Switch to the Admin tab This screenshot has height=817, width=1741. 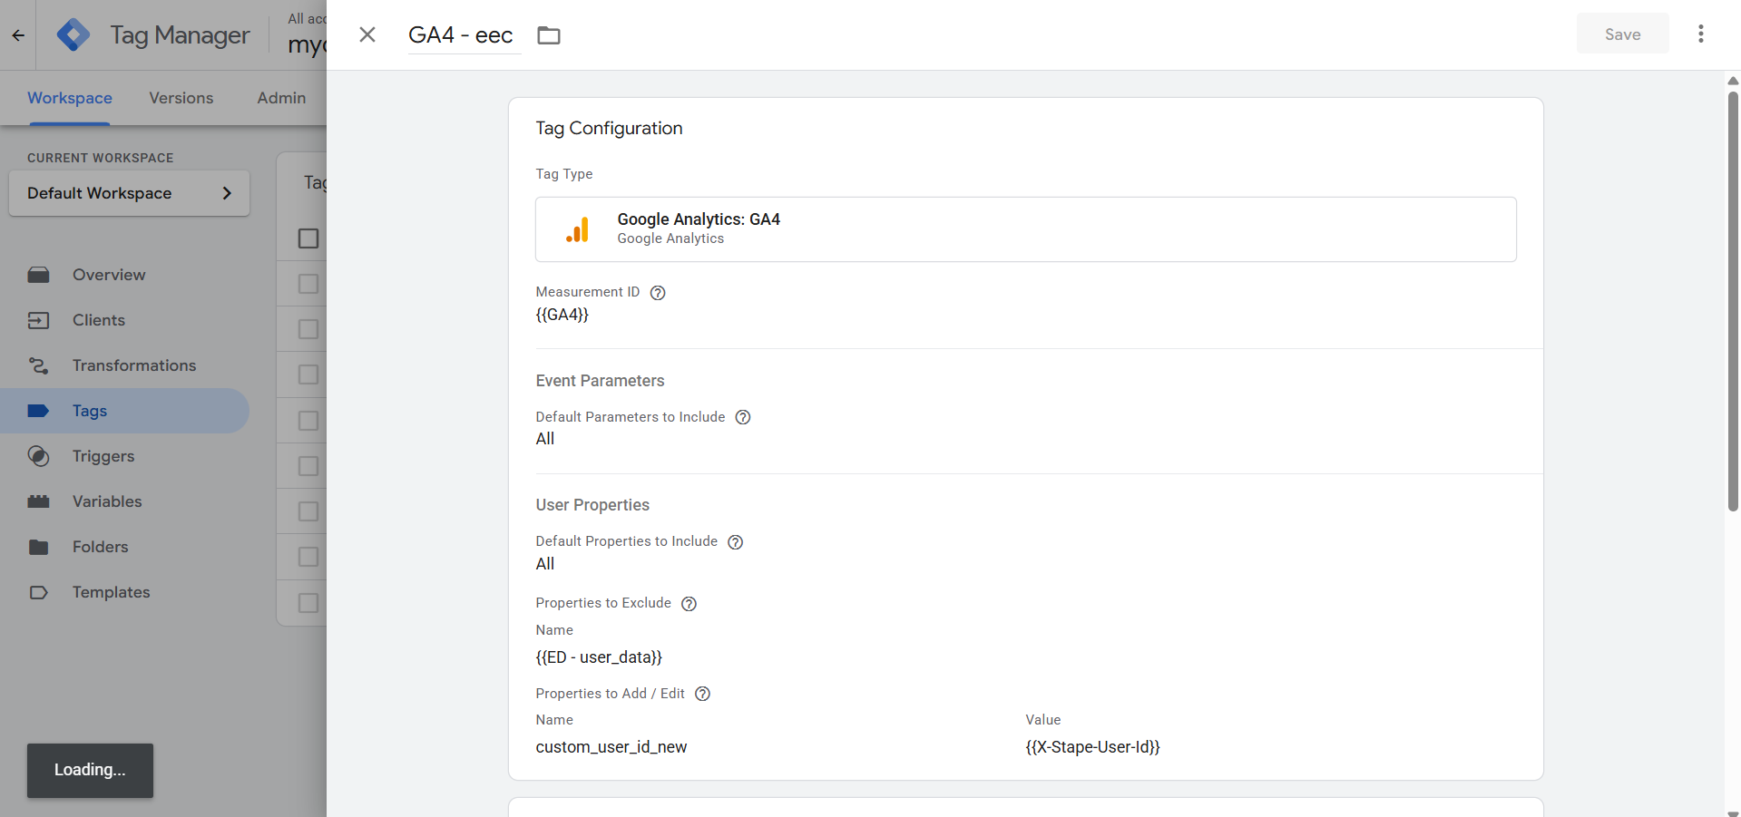click(x=281, y=98)
